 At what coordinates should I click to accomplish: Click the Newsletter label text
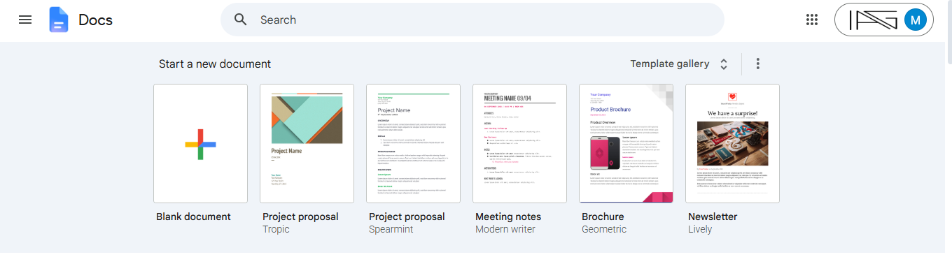[x=713, y=217]
